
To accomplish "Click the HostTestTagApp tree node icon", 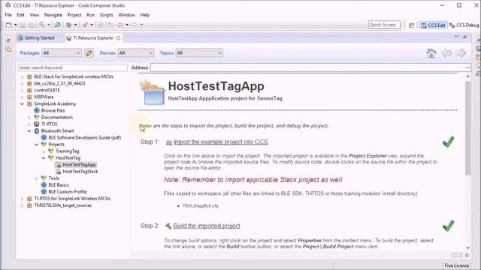I will [59, 165].
